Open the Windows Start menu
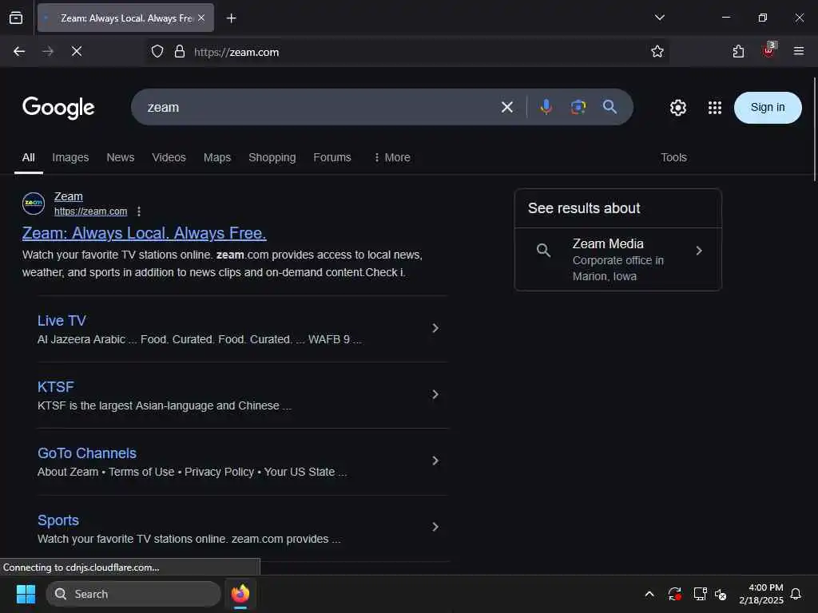 (26, 594)
